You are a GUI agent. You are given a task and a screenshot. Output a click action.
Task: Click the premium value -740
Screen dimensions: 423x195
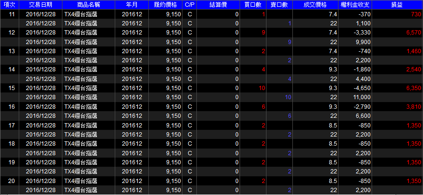point(365,51)
